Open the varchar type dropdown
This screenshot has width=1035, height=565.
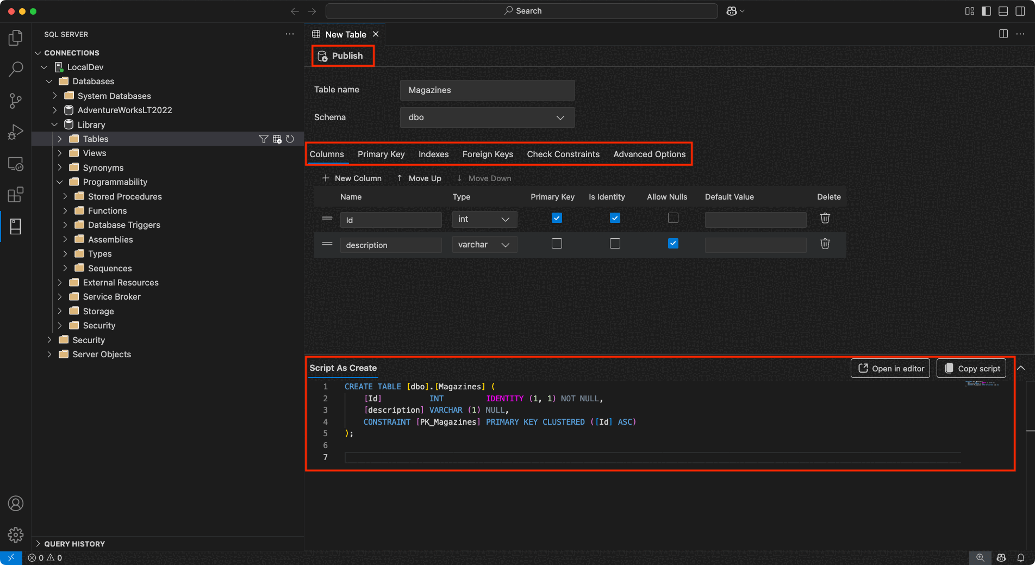click(x=484, y=245)
